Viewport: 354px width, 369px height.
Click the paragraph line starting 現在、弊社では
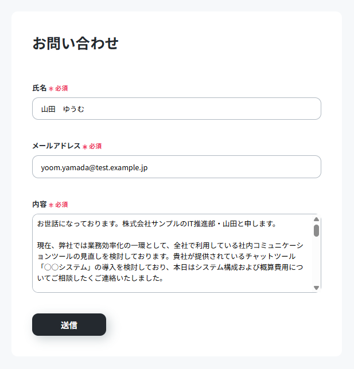pos(170,246)
